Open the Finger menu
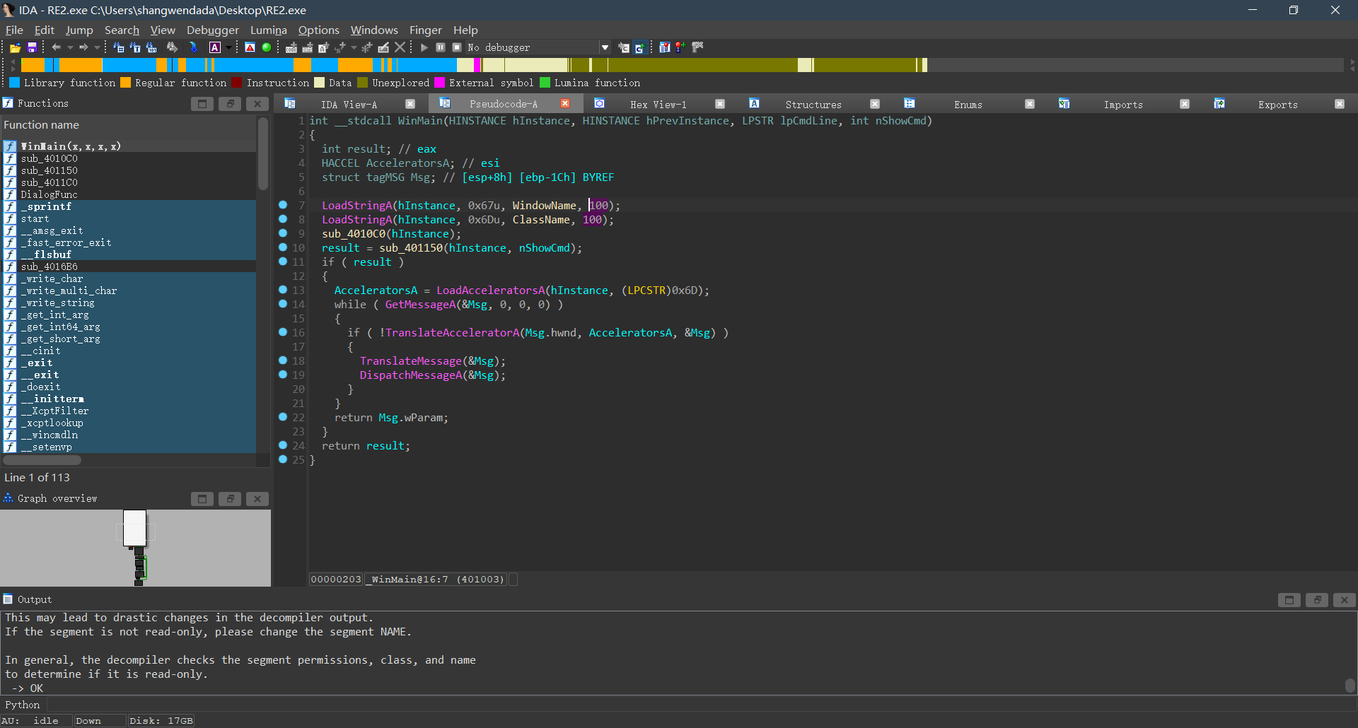The image size is (1358, 728). click(425, 30)
